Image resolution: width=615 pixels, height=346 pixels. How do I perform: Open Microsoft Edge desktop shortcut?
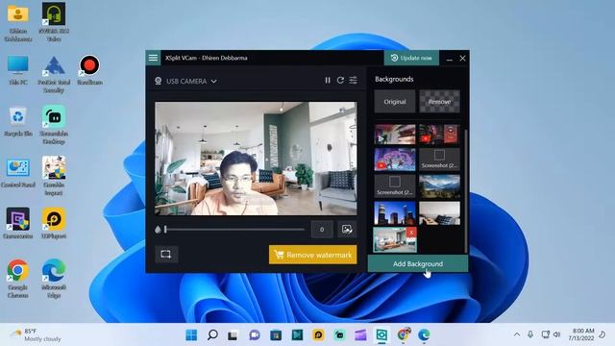tap(54, 279)
